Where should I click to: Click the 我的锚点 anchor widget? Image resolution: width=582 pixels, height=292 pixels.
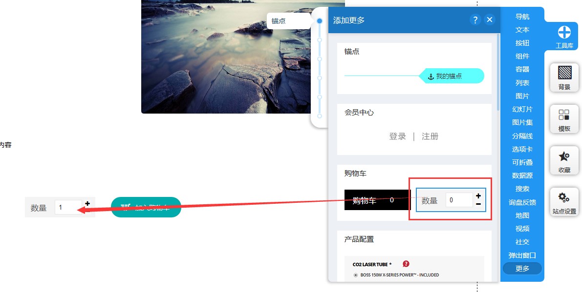[x=452, y=76]
